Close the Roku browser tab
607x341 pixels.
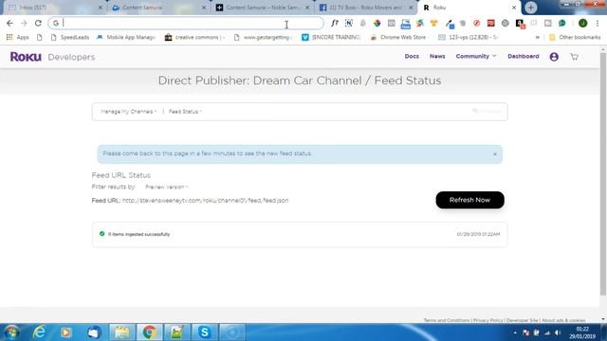tap(514, 8)
